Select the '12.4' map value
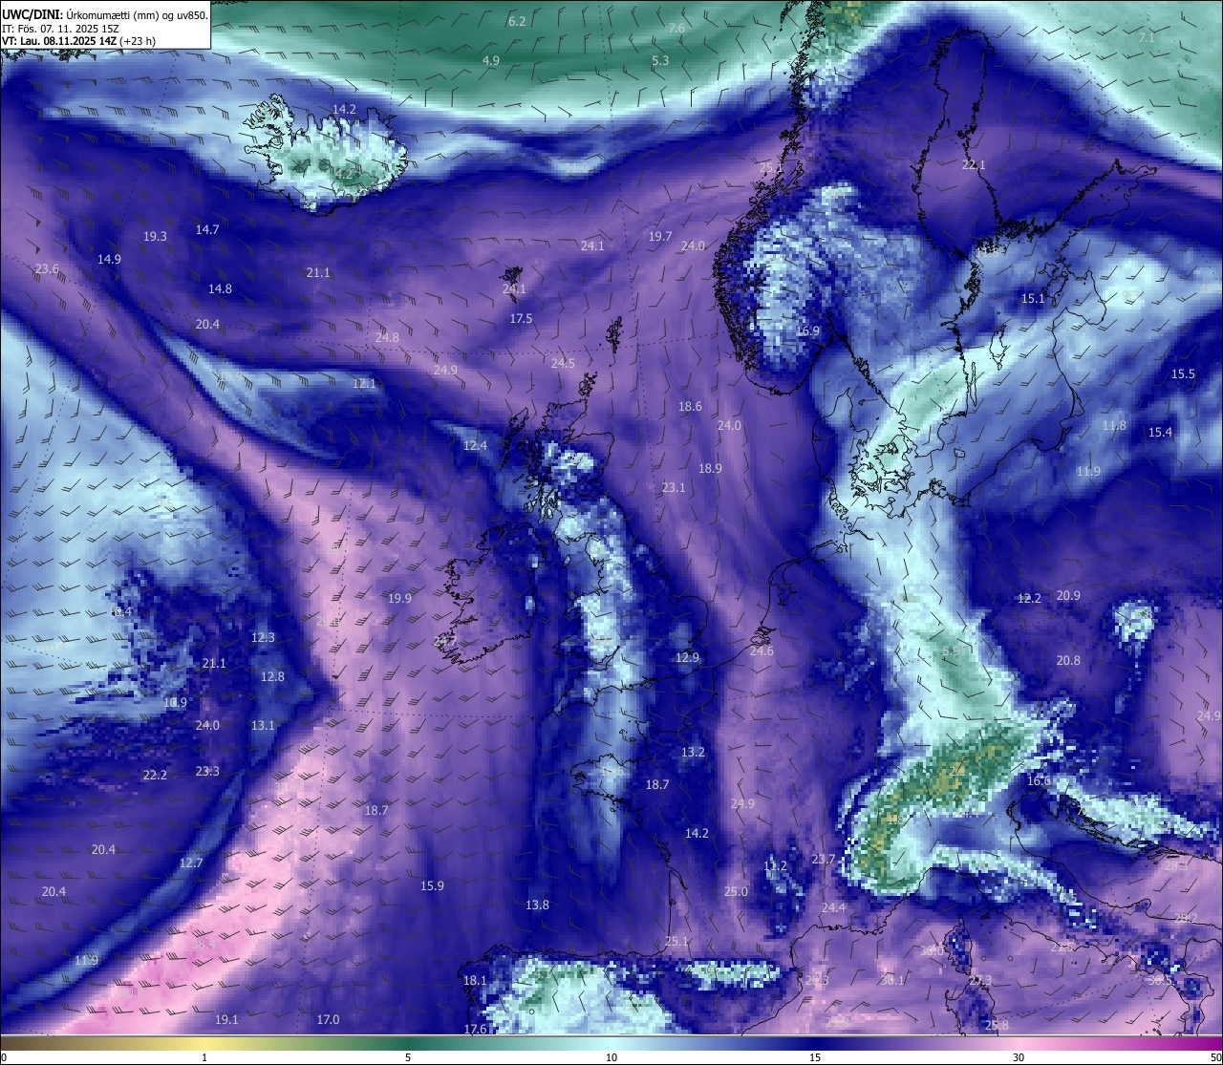 point(475,445)
